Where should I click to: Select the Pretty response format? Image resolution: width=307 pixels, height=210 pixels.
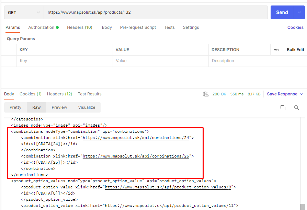[15, 107]
